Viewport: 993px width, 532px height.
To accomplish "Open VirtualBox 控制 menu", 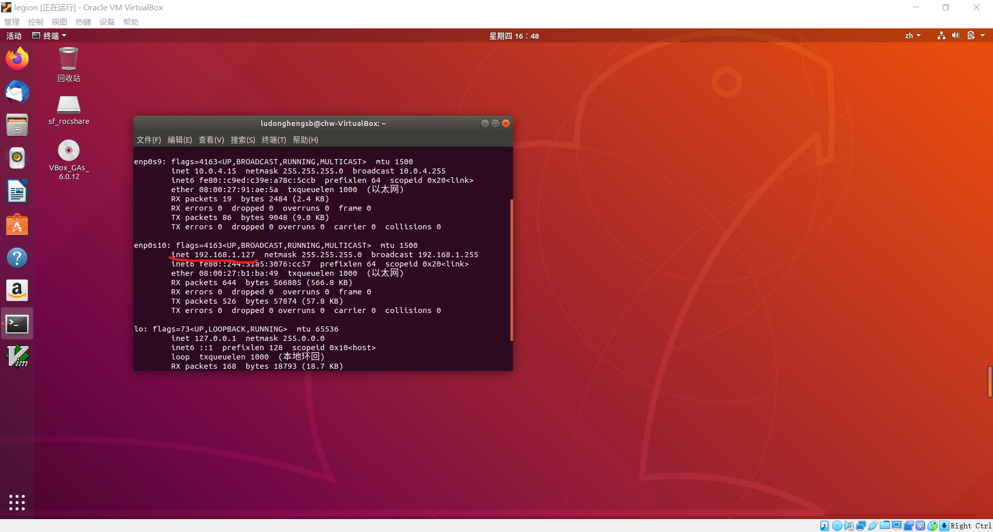I will [x=36, y=22].
